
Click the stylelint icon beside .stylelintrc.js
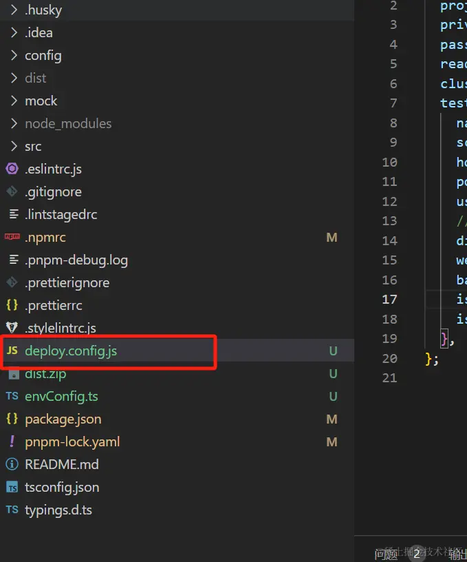click(12, 327)
